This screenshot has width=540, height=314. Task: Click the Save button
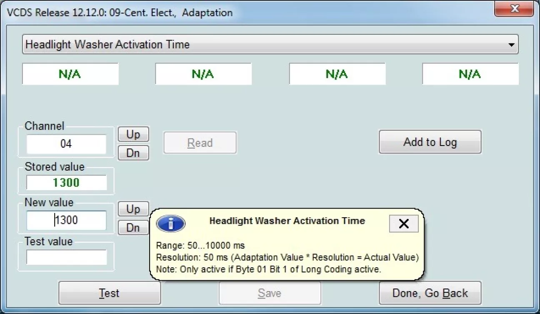click(x=270, y=293)
